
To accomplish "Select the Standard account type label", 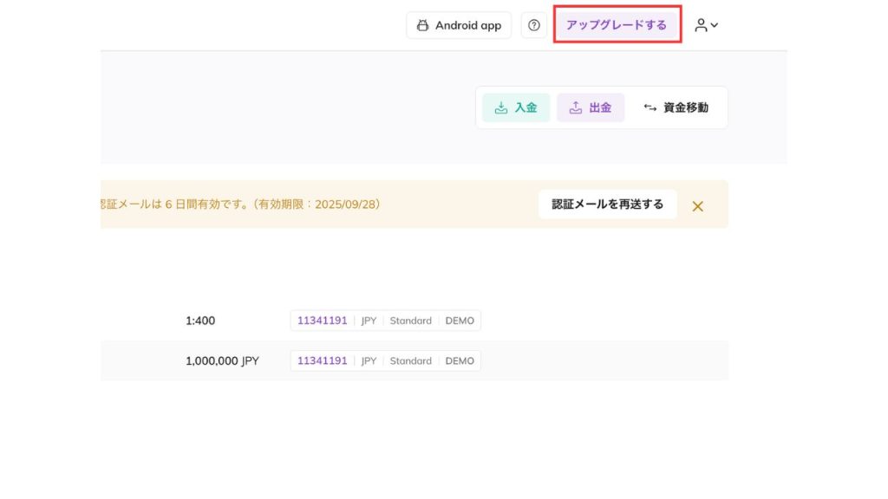I will coord(411,320).
